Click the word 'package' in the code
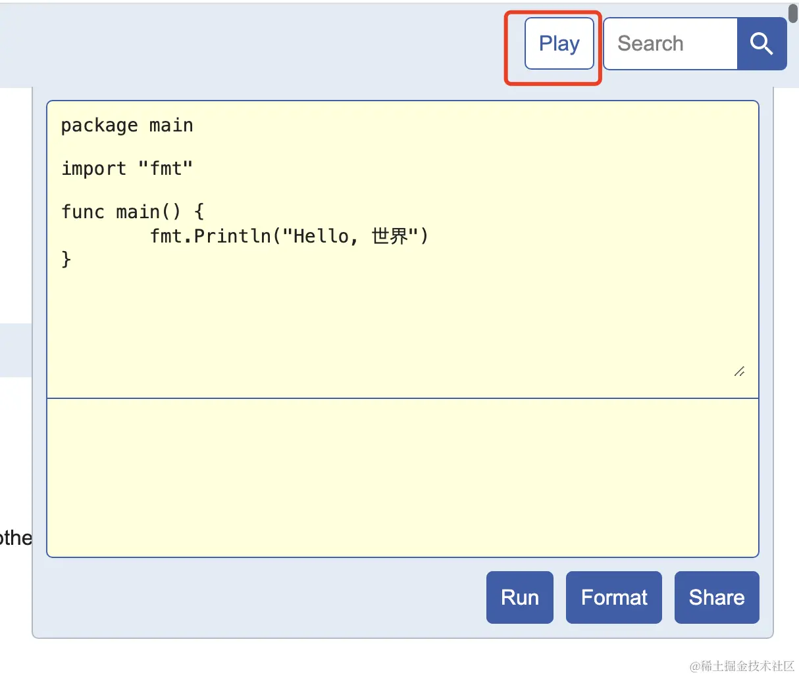Image resolution: width=799 pixels, height=677 pixels. 99,126
